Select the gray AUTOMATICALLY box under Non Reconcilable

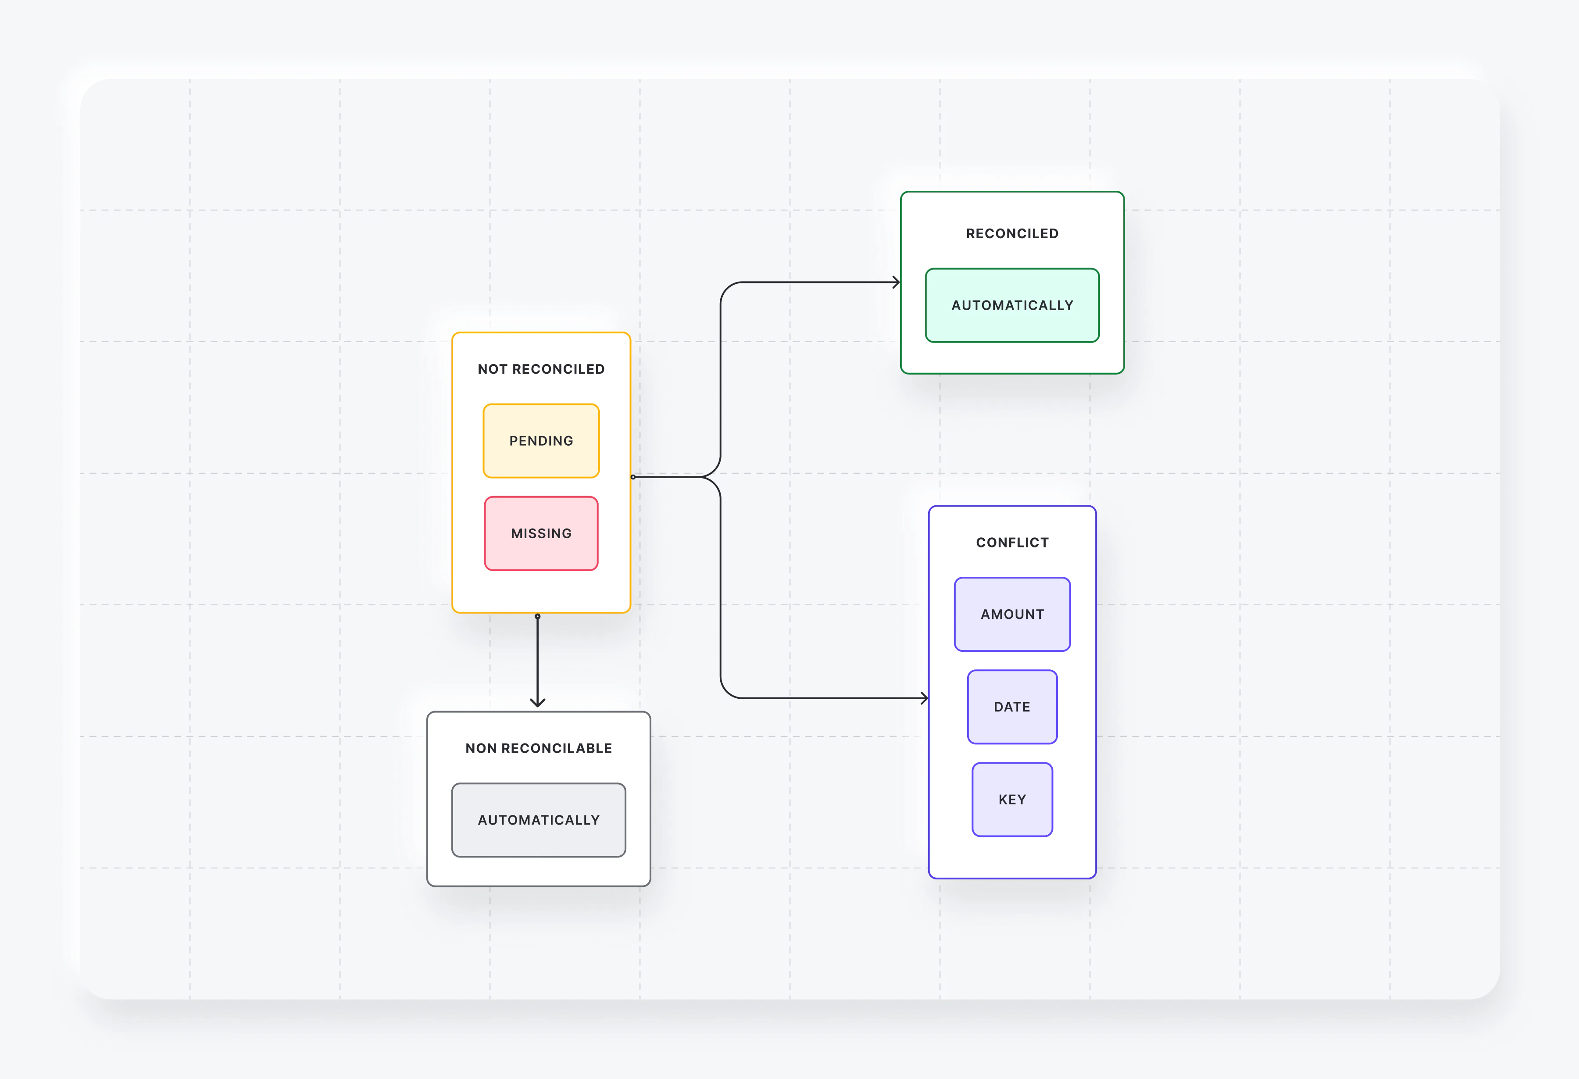pyautogui.click(x=538, y=820)
